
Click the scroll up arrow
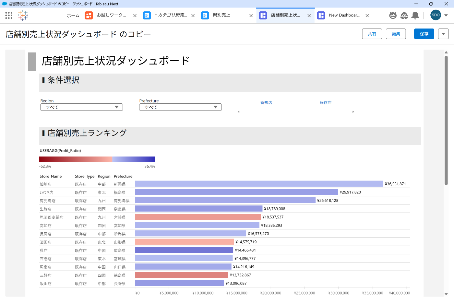[446, 52]
